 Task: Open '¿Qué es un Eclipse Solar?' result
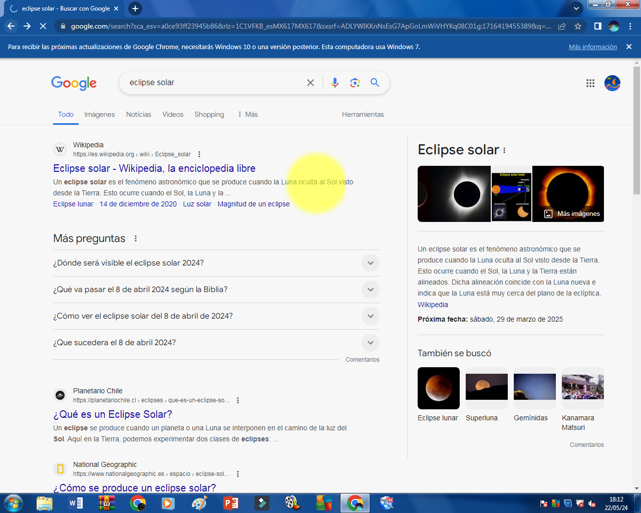point(113,414)
